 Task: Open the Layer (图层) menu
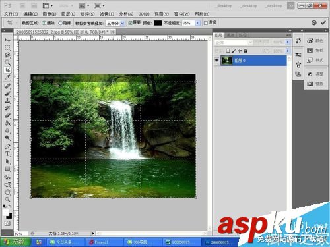(x=68, y=14)
